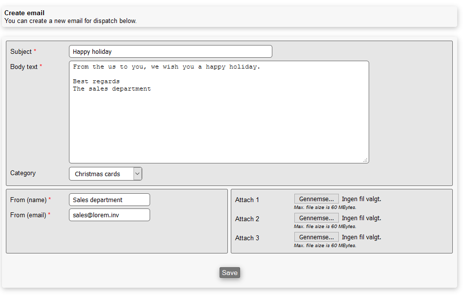This screenshot has height=298, width=465.
Task: Open the Category dropdown showing Christmas cards
Action: coord(105,174)
